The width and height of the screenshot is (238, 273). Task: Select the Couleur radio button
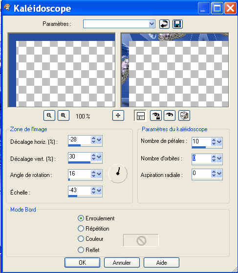coord(81,239)
